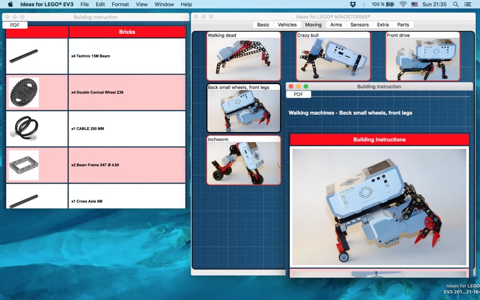Open the Apple menu
The height and width of the screenshot is (300, 480).
(x=10, y=4)
